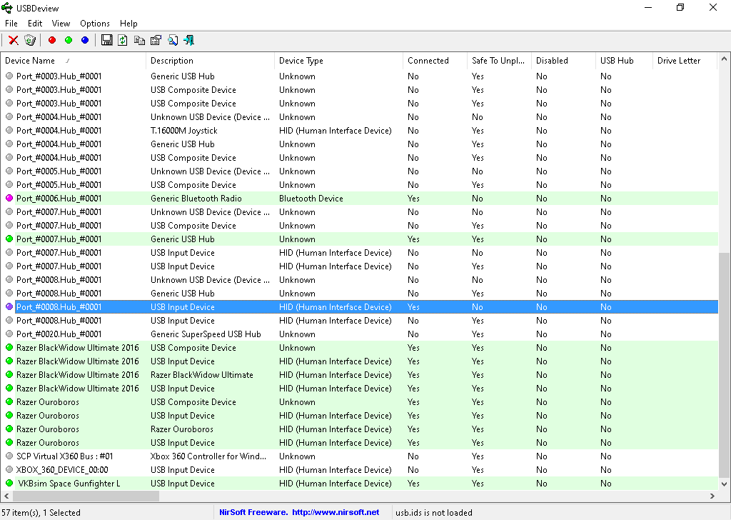Select the T.16000M Joystick description cell
This screenshot has width=731, height=520.
click(x=184, y=131)
